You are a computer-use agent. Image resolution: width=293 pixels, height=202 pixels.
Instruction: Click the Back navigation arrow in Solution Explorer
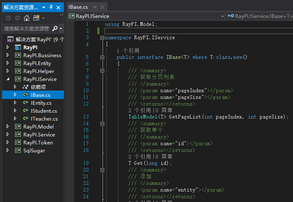click(8, 18)
